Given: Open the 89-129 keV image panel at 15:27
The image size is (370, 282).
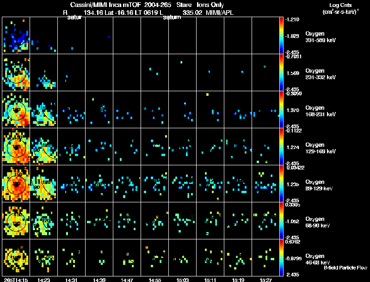Looking at the screenshot, I should 265,184.
